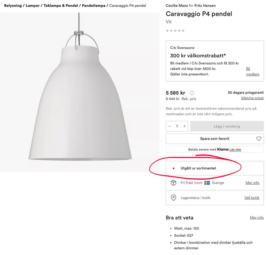The width and height of the screenshot is (268, 255).
Task: Go to Lampor breadcrumb category
Action: 32,6
